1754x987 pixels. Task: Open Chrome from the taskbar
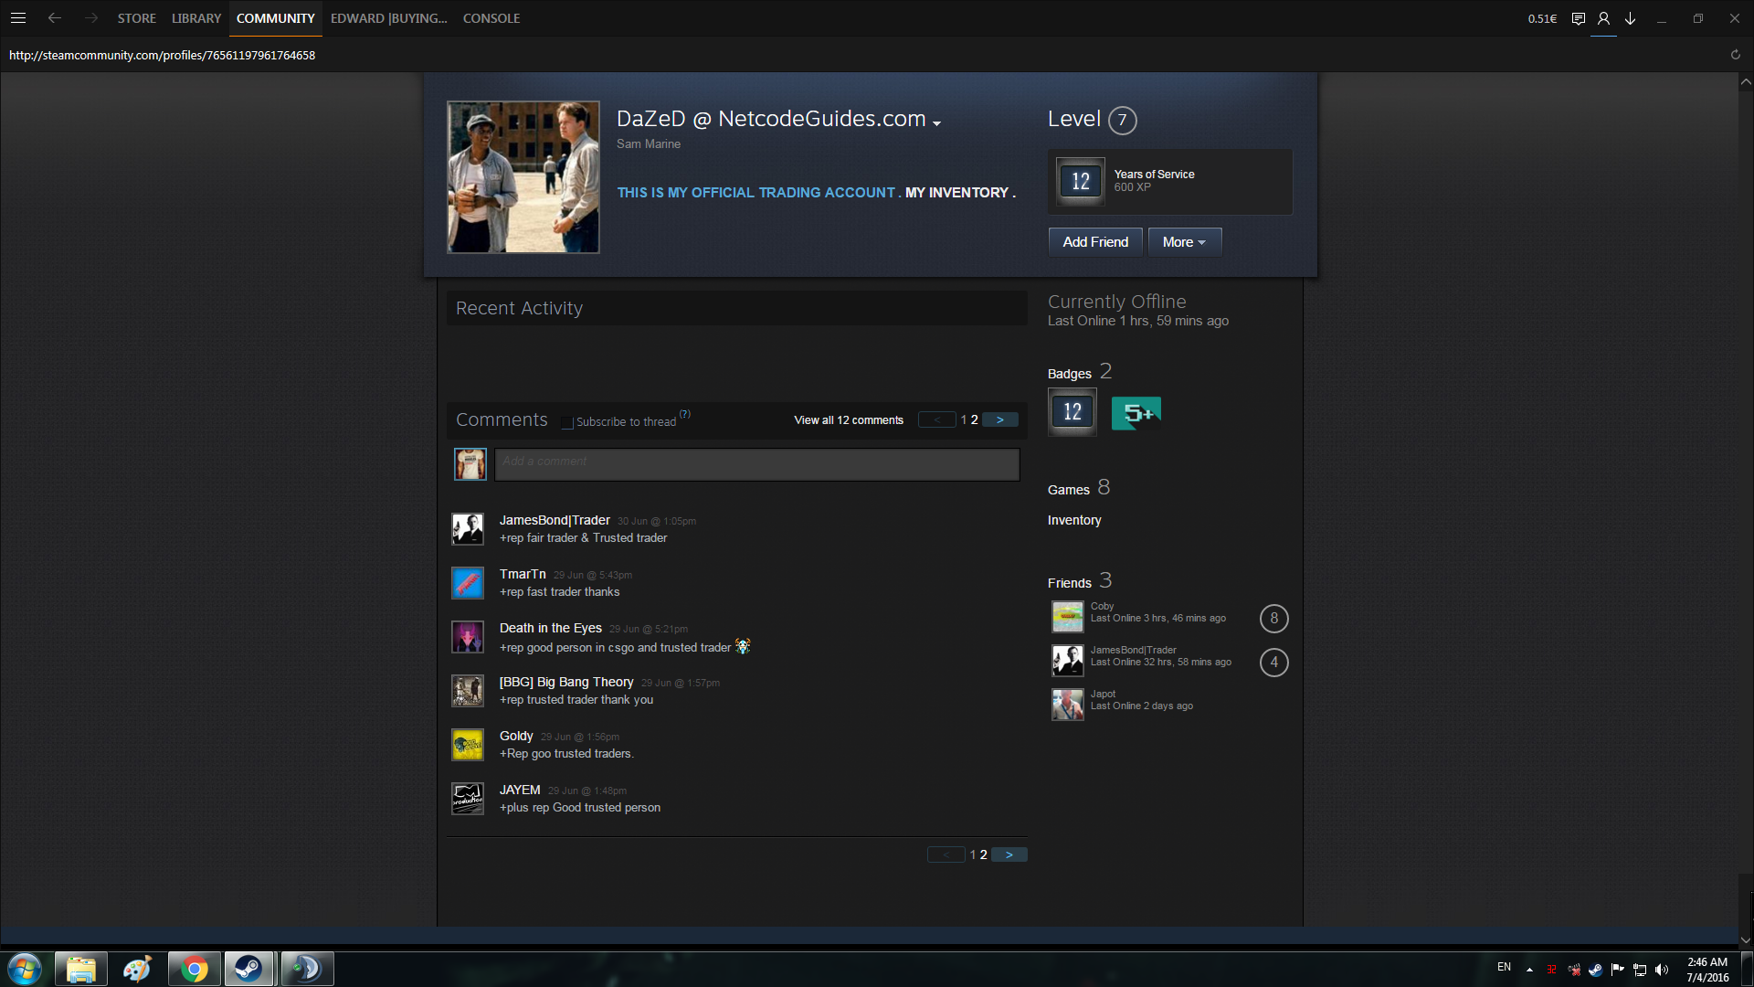(194, 969)
